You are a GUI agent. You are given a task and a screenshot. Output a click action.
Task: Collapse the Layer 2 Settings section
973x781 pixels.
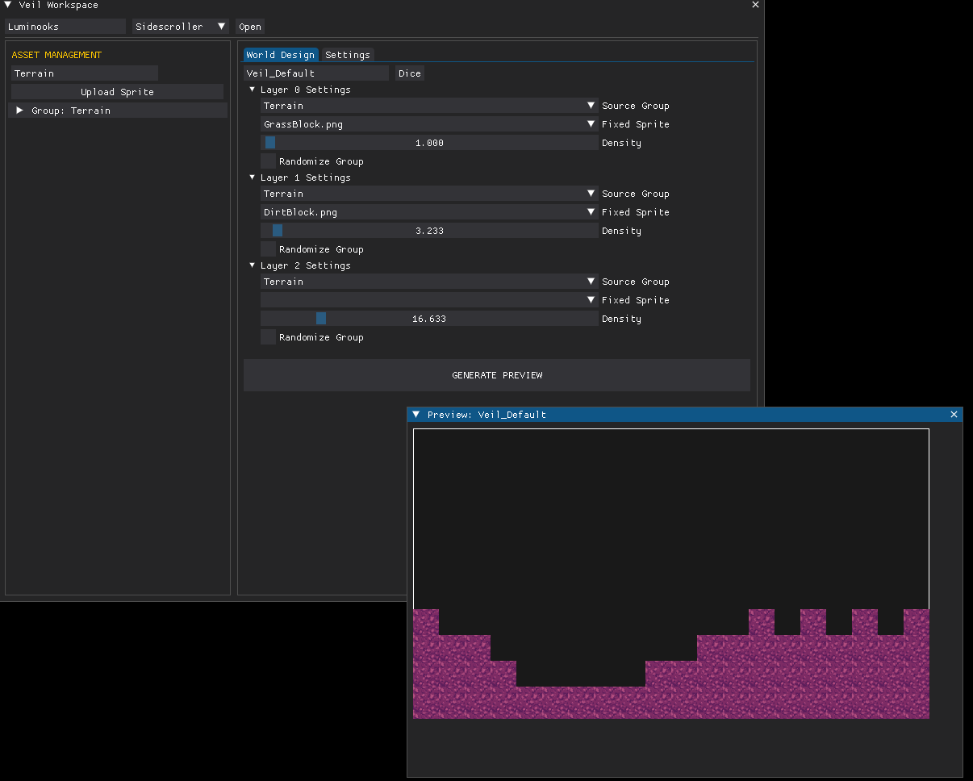[x=253, y=265]
